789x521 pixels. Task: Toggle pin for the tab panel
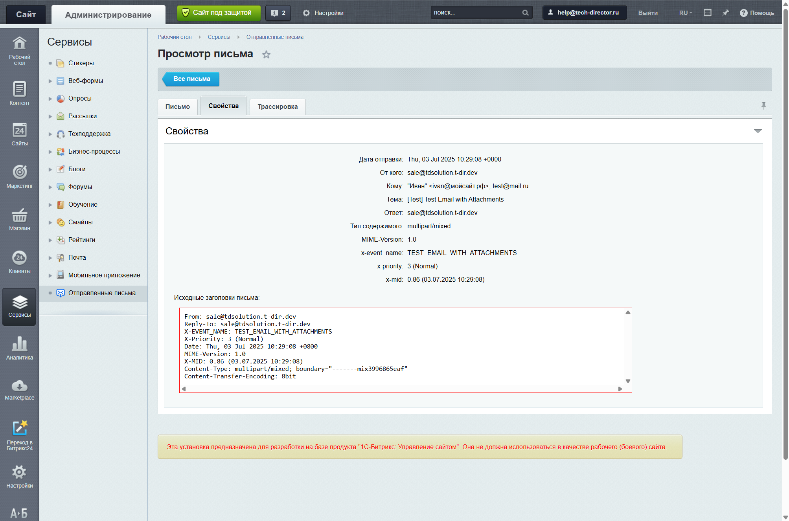(763, 106)
